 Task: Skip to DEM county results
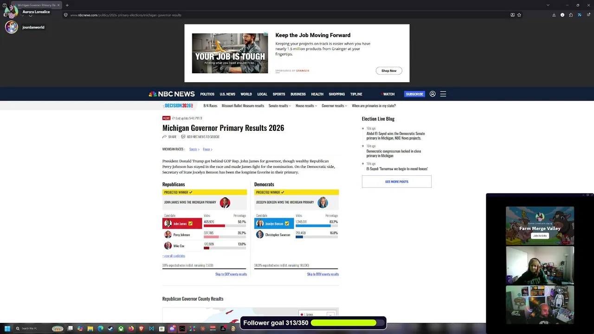pos(323,274)
